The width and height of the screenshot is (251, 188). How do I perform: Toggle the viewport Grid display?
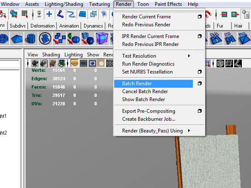pos(74,64)
